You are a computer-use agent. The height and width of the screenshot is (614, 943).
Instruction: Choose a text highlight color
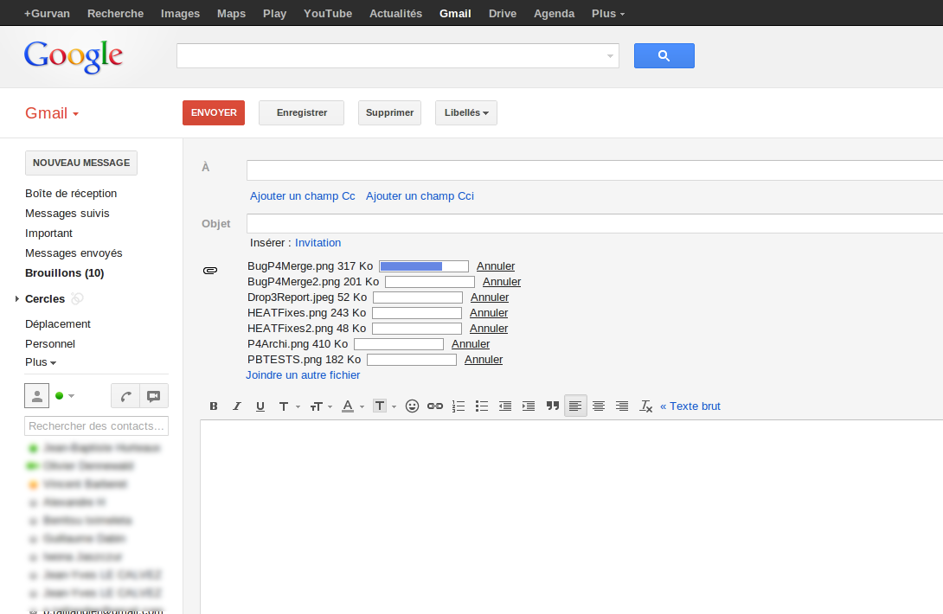(384, 406)
